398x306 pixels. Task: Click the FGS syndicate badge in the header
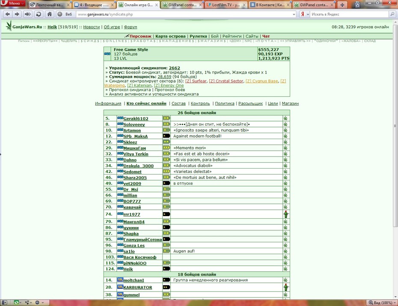click(x=107, y=54)
